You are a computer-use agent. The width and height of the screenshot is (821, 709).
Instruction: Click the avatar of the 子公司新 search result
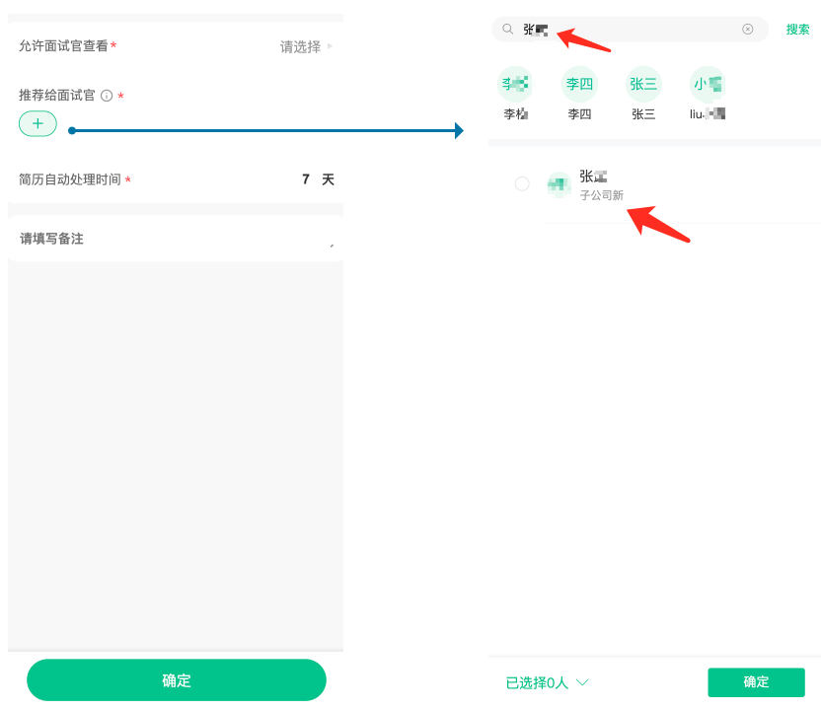tap(560, 184)
